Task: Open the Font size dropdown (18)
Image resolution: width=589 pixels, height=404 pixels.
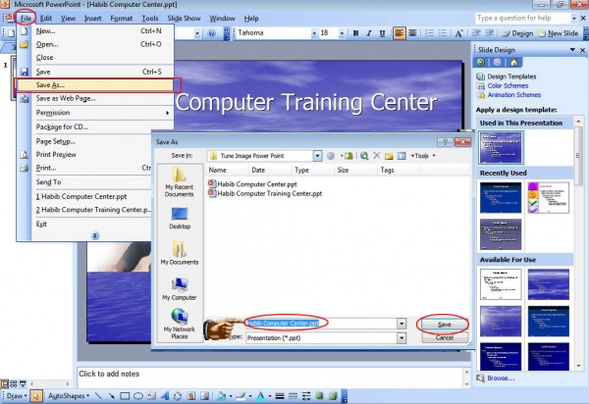Action: 342,33
